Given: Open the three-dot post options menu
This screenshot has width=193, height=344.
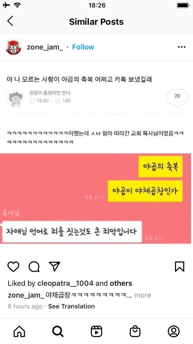Looking at the screenshot, I should click(x=182, y=47).
